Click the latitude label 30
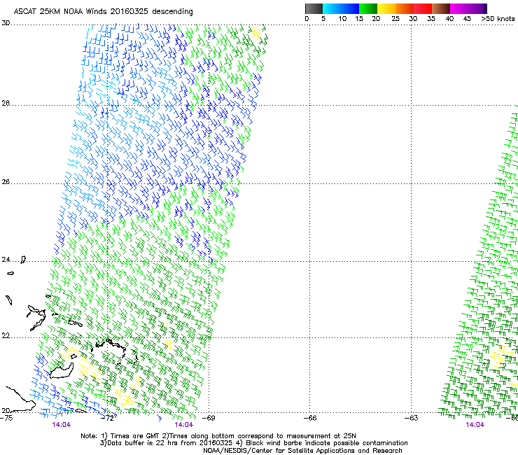This screenshot has height=455, width=518. pos(6,23)
